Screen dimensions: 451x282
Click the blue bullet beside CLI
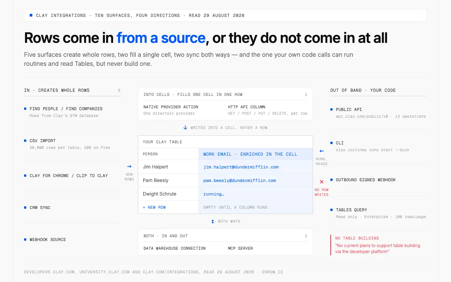tap(331, 143)
